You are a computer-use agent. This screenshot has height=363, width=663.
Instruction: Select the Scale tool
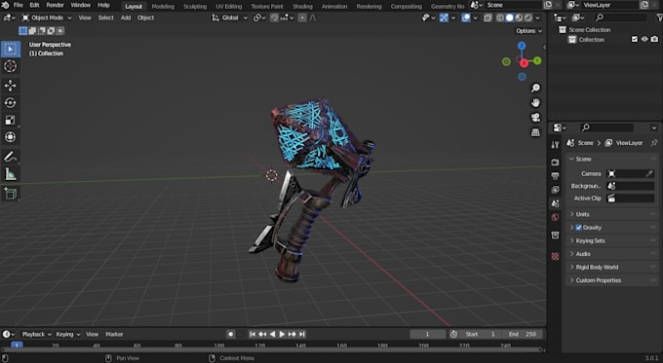point(10,121)
